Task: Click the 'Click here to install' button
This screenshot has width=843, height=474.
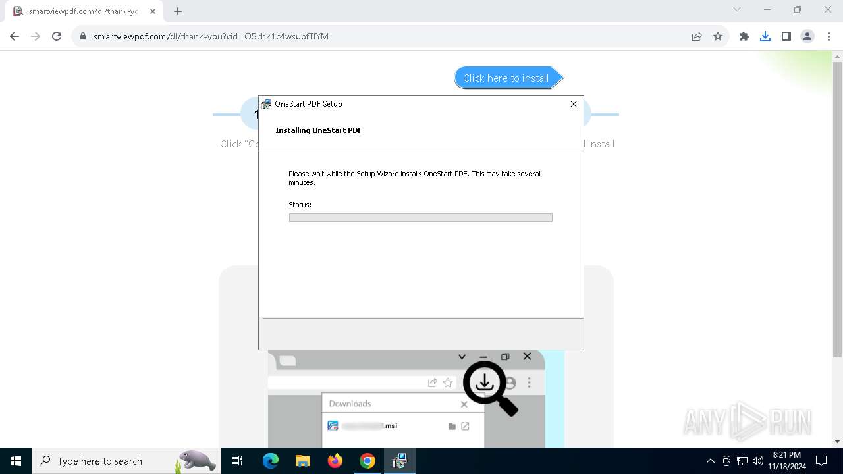Action: tap(509, 78)
